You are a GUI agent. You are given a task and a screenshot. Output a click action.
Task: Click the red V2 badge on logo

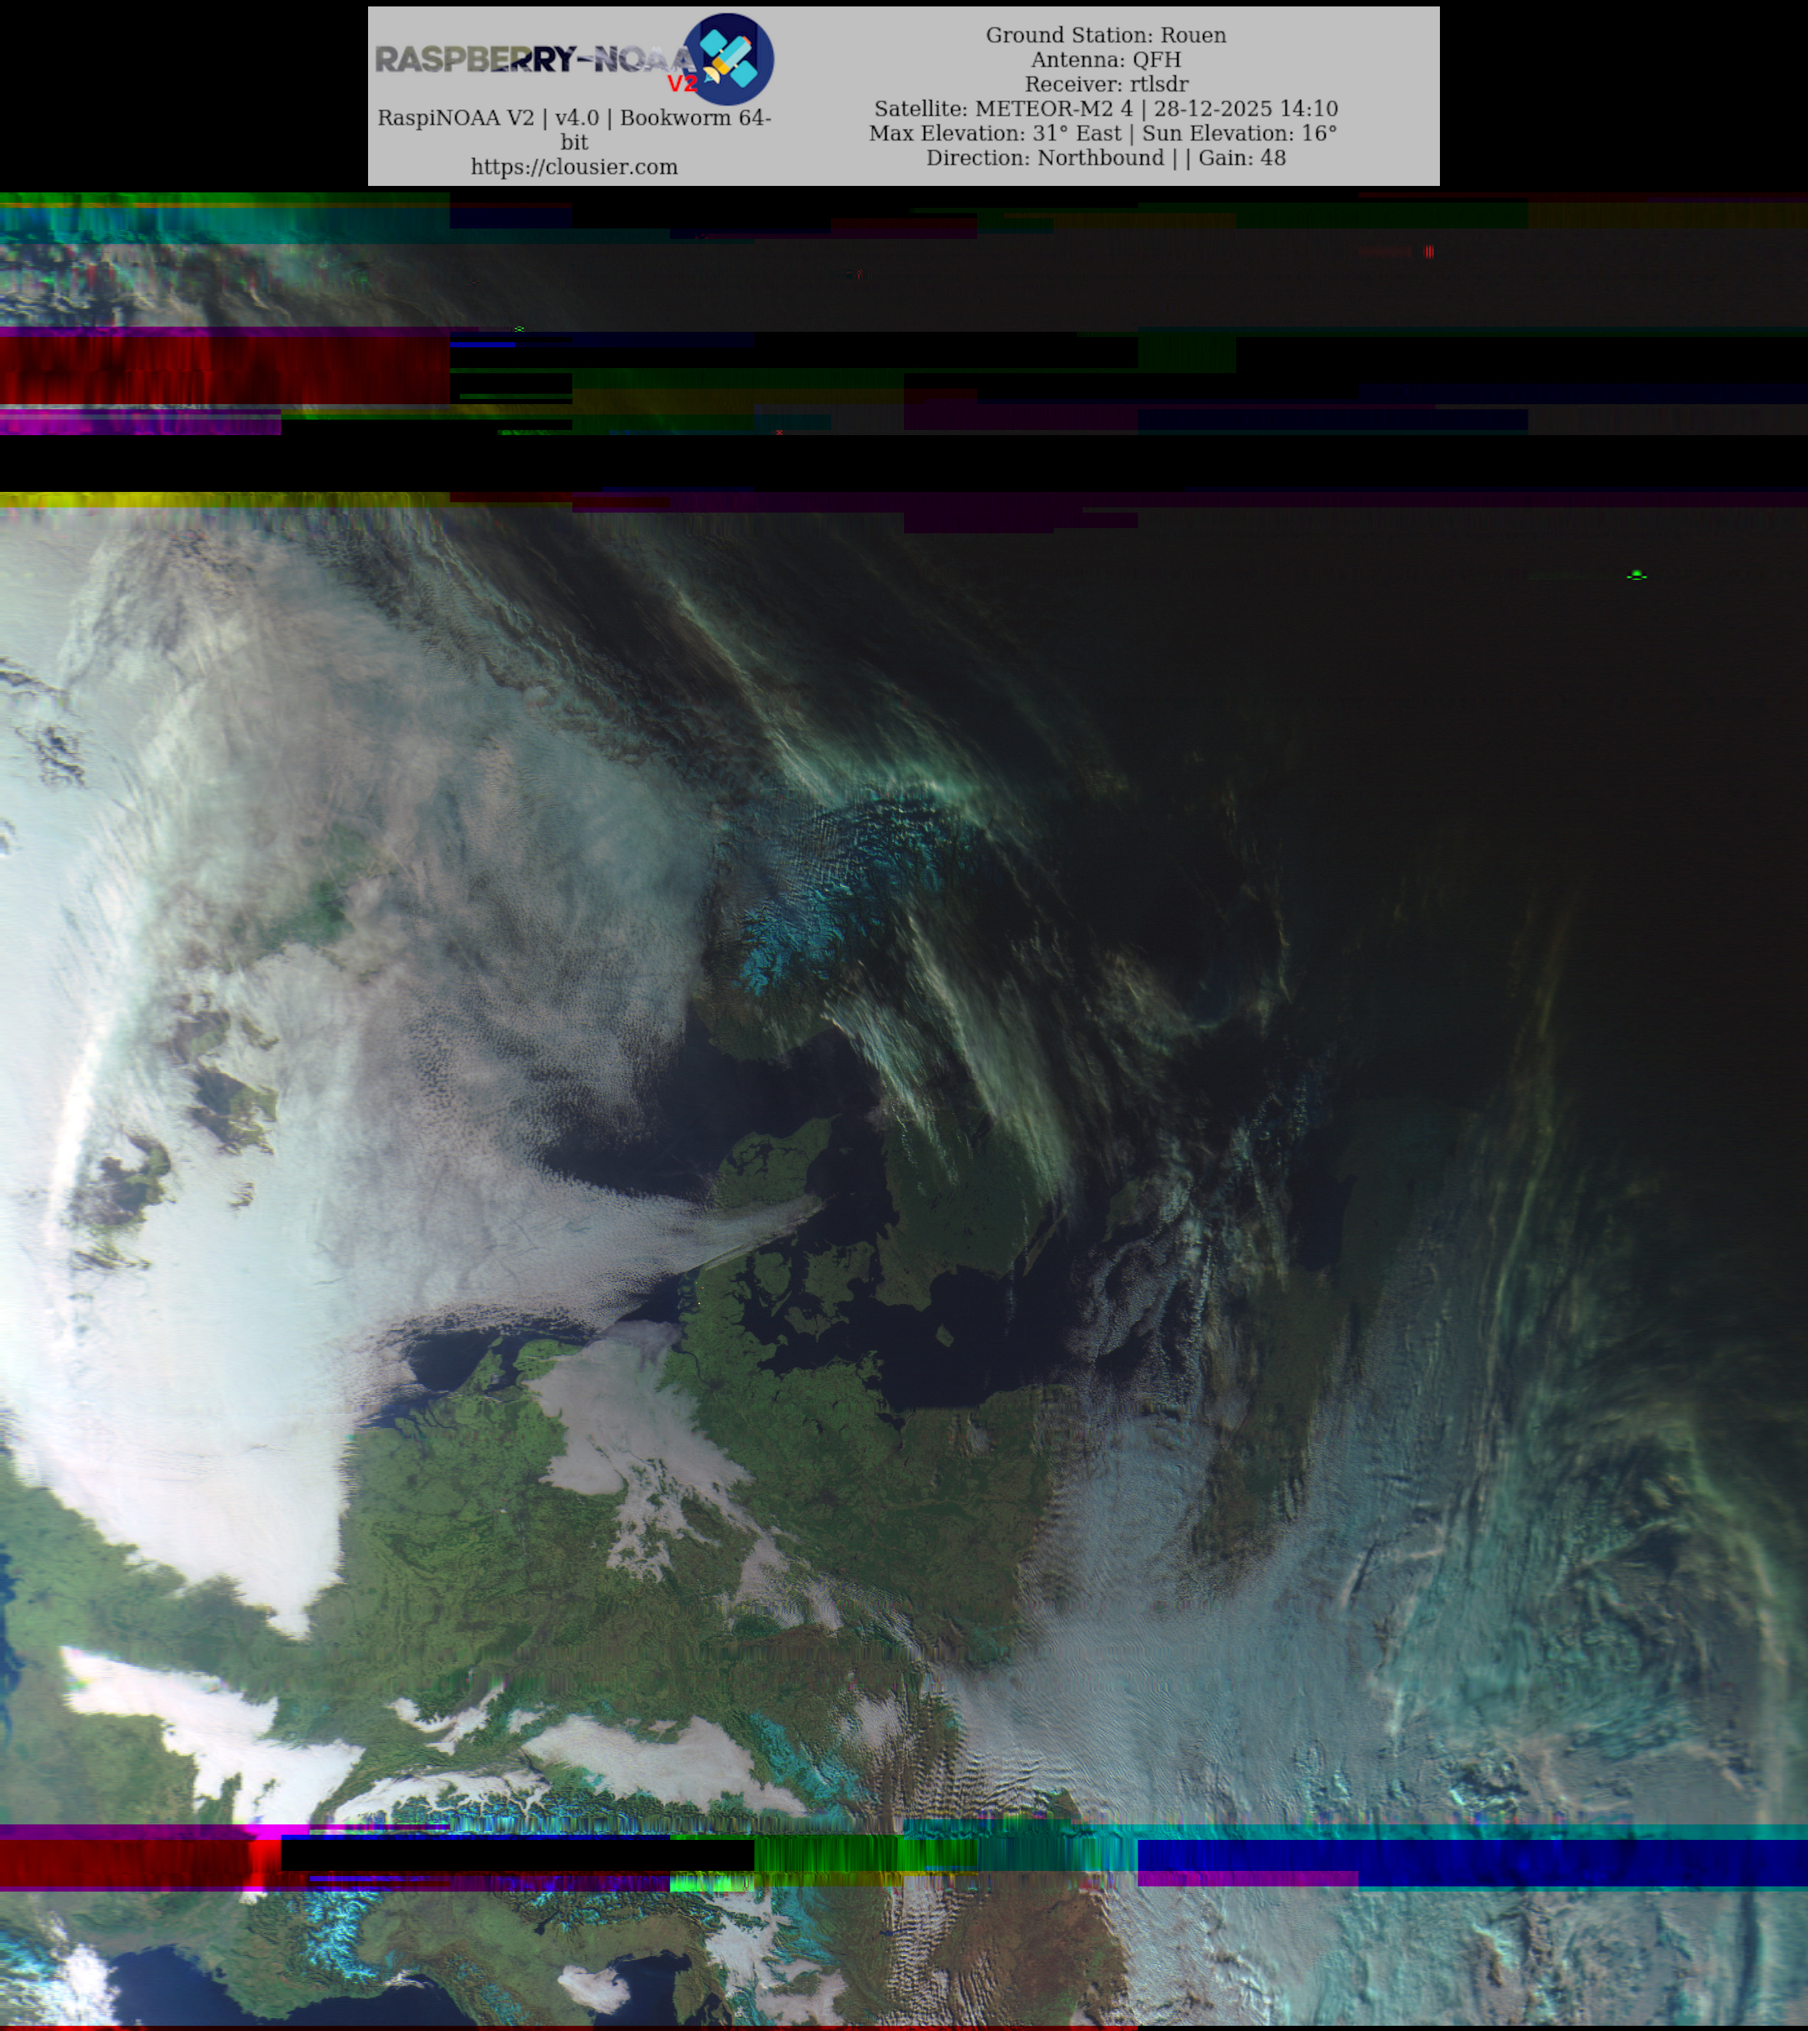coord(682,83)
